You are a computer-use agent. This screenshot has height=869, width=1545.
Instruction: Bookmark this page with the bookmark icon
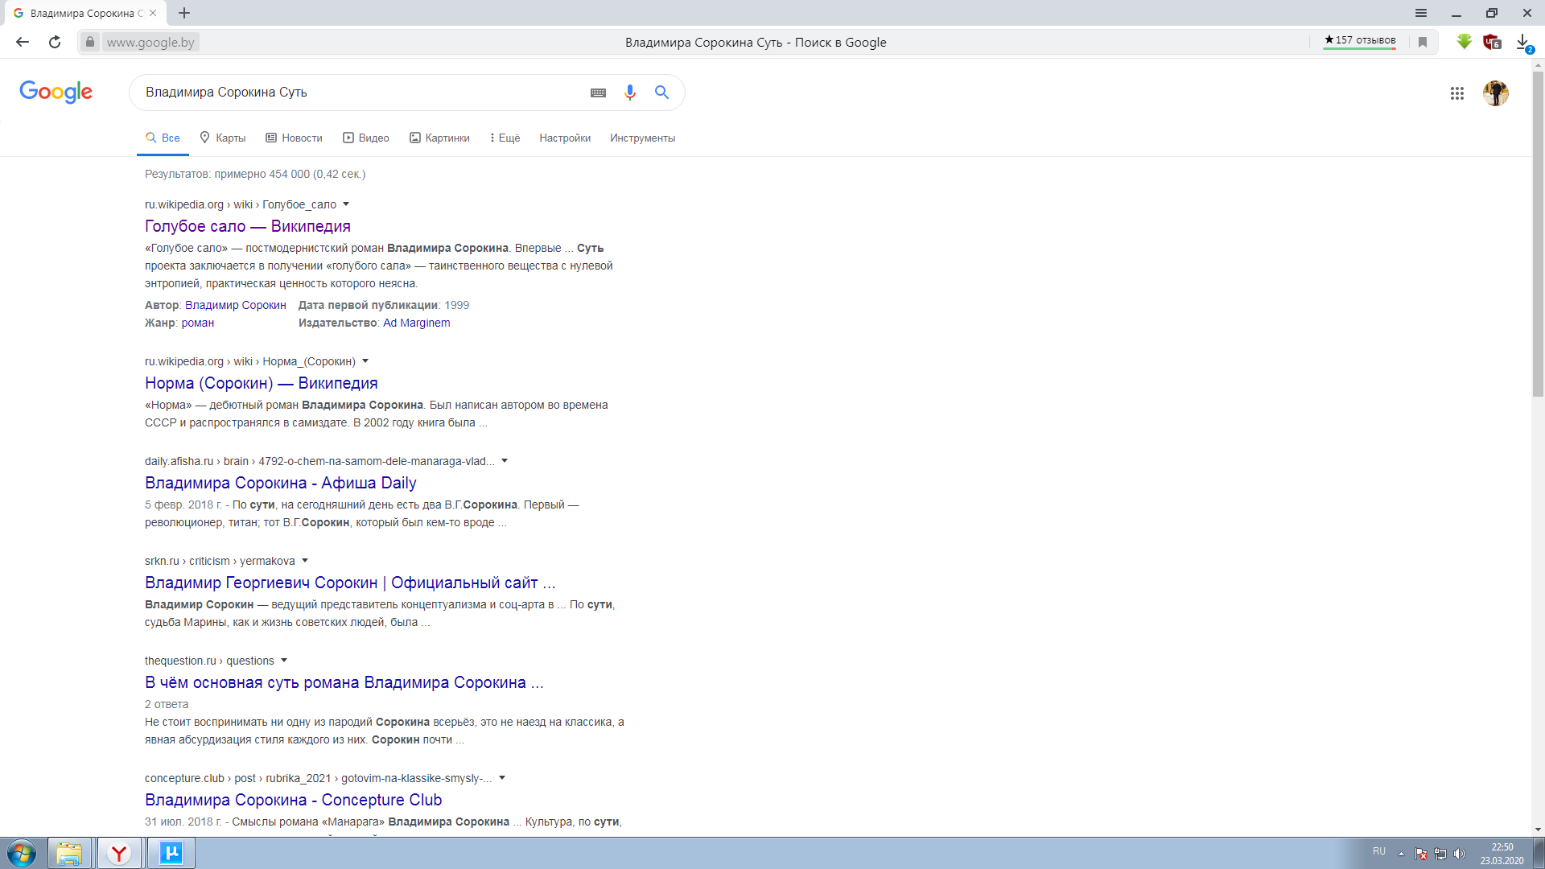click(x=1423, y=42)
